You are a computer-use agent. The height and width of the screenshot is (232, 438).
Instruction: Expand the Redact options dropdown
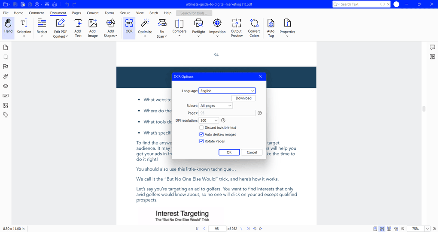[x=42, y=36]
